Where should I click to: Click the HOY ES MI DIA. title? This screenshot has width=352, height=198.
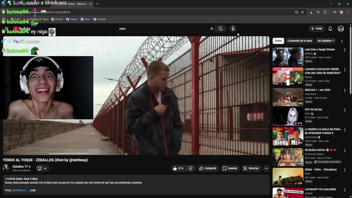314,109
